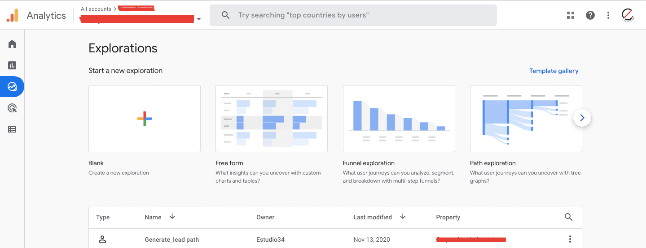646x248 pixels.
Task: Open the Google apps grid icon
Action: pos(571,15)
